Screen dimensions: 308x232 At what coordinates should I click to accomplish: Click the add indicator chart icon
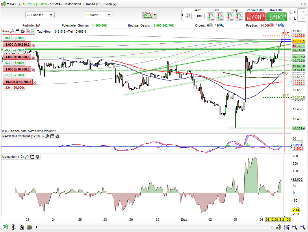click(148, 15)
